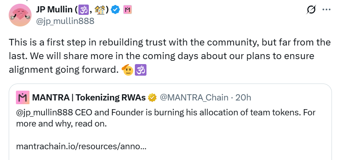Click the MANTRA affiliation badge beside JP Mullin
Viewport: 339px width, 160px height.
tap(127, 10)
